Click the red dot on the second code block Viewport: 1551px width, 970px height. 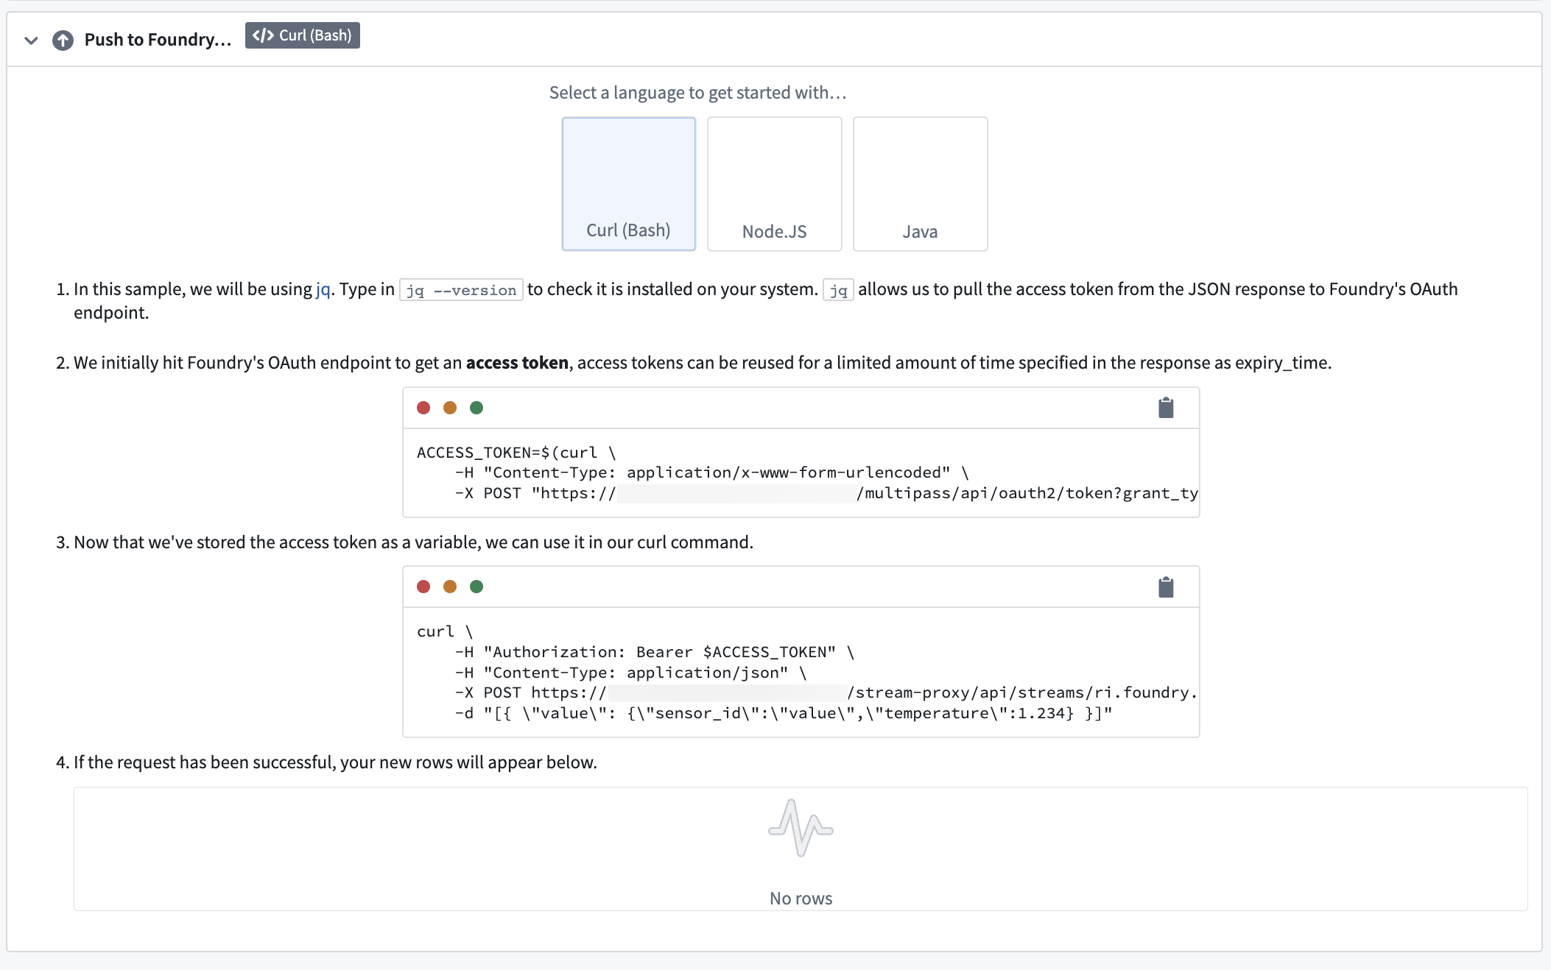tap(423, 587)
